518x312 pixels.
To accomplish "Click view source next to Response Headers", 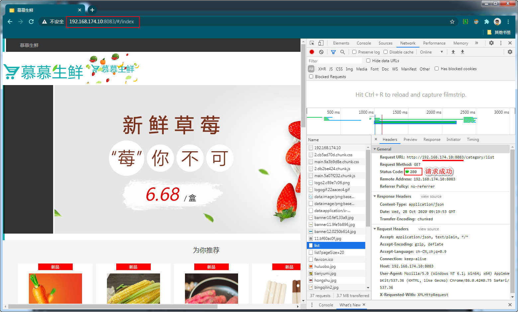I will click(x=431, y=196).
